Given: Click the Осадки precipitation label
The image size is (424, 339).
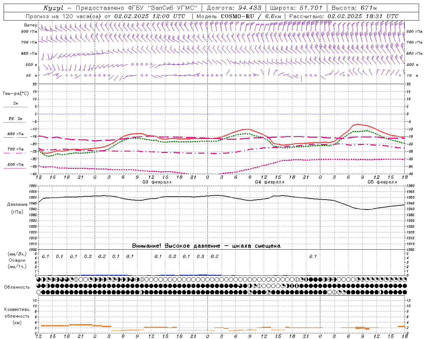Looking at the screenshot, I should (x=17, y=260).
